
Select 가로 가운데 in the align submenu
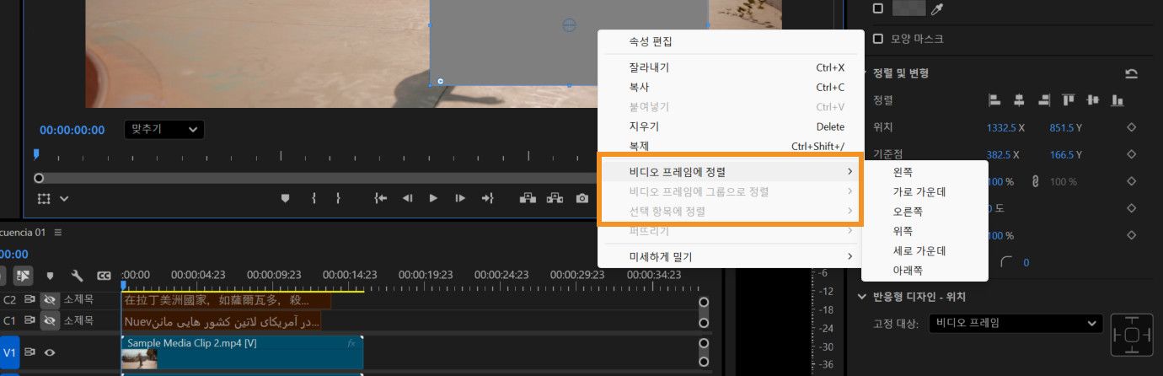(x=925, y=191)
